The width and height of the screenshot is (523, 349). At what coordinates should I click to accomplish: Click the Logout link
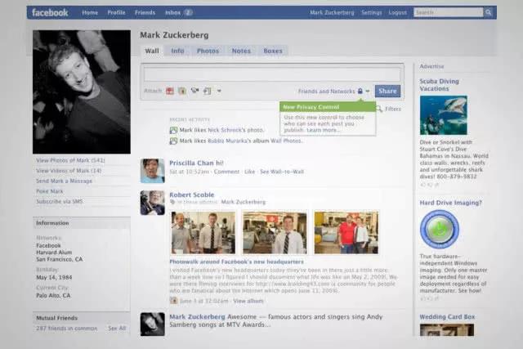(x=398, y=13)
